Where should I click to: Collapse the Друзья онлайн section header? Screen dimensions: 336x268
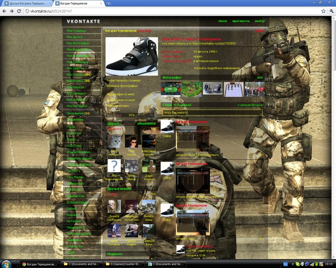119,189
